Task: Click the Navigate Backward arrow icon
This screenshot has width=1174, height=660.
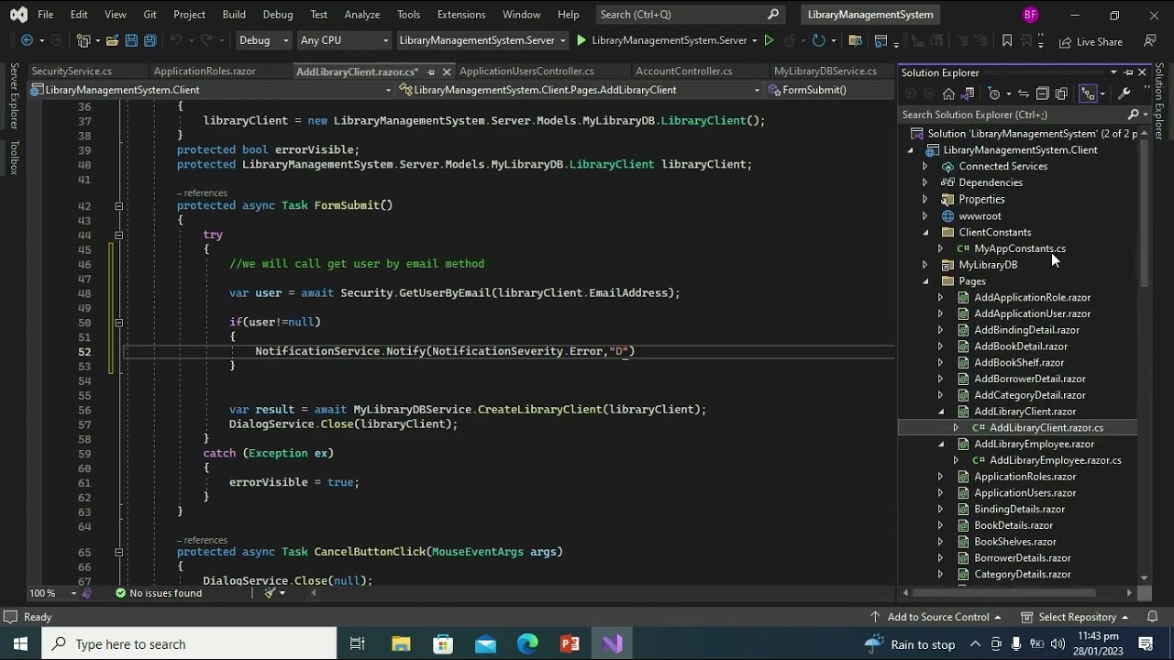Action: pos(27,40)
